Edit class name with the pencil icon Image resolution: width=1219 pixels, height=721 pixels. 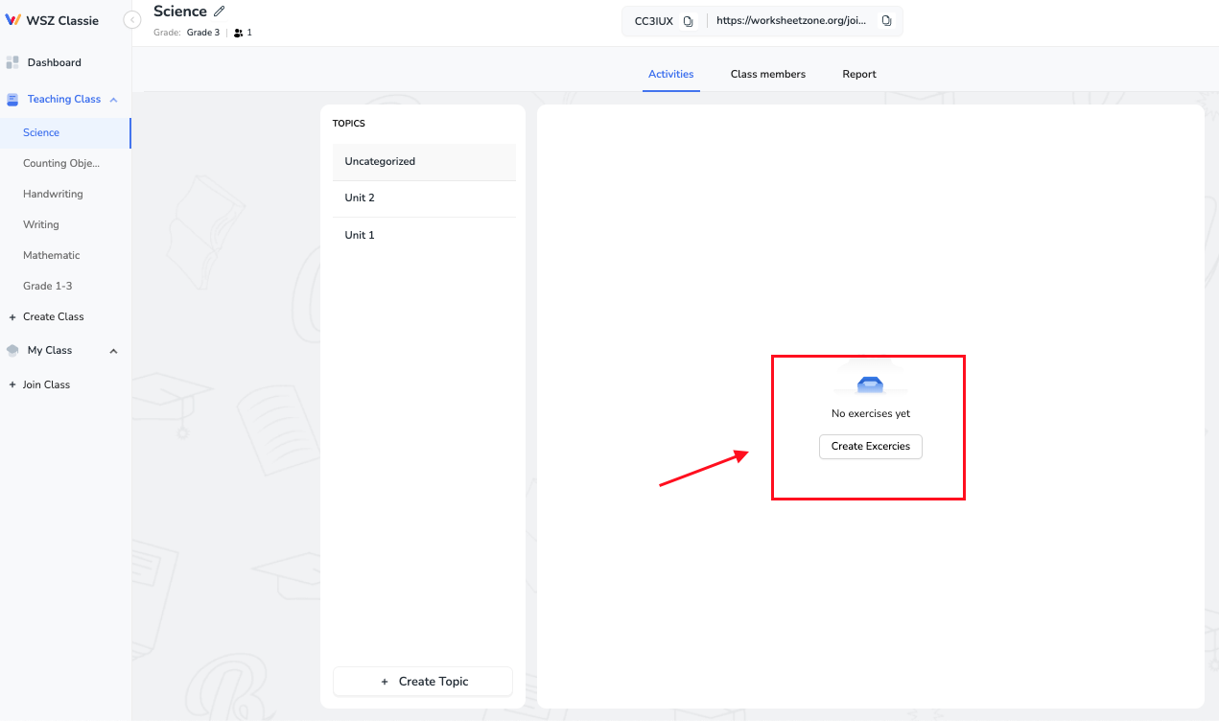pyautogui.click(x=220, y=12)
